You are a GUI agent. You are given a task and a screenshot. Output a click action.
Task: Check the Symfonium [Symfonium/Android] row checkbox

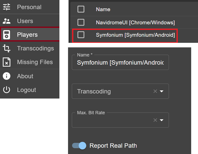(81, 35)
